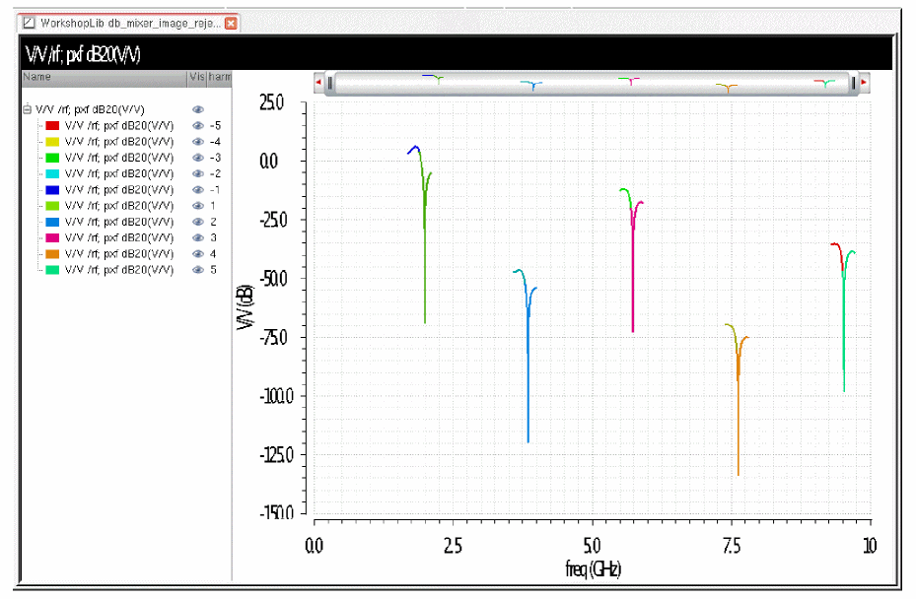This screenshot has height=599, width=916.
Task: Click right red arrow on overview strip
Action: click(864, 84)
